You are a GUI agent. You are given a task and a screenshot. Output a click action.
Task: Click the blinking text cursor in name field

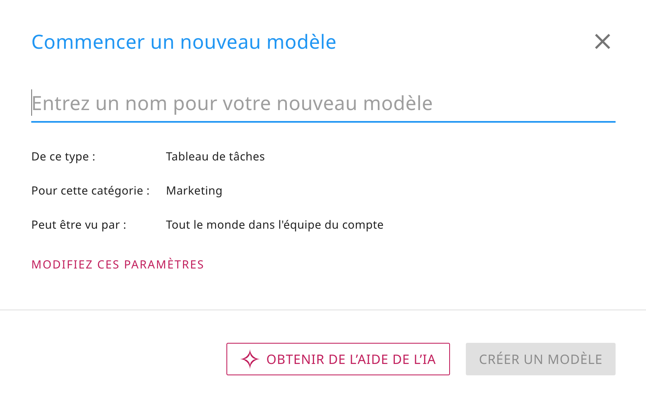32,103
